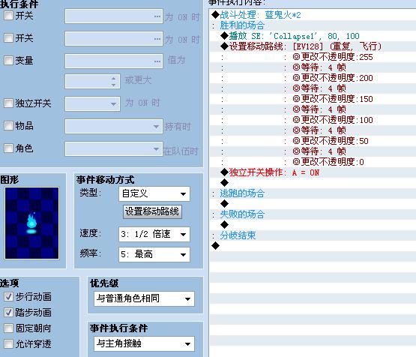
Task: Expand the 独立开关 dropdown
Action: coord(93,103)
